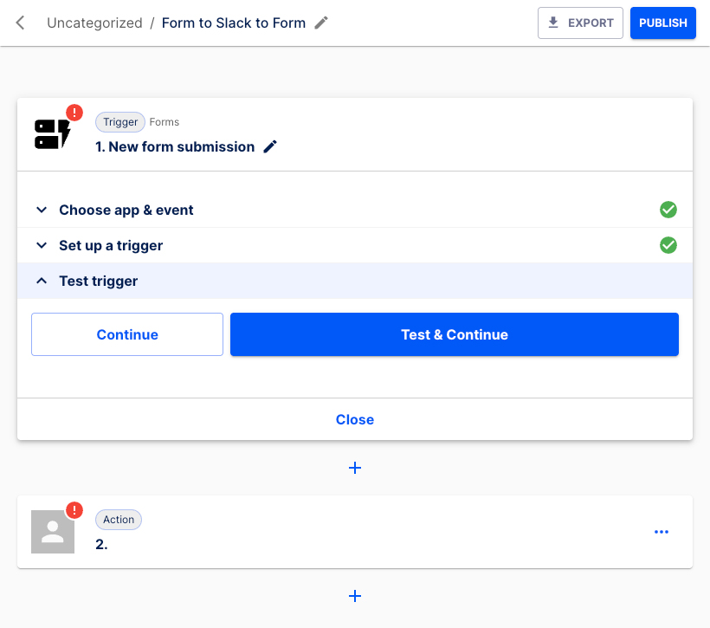Click the error badge on the Forms trigger
The image size is (710, 628).
[74, 112]
